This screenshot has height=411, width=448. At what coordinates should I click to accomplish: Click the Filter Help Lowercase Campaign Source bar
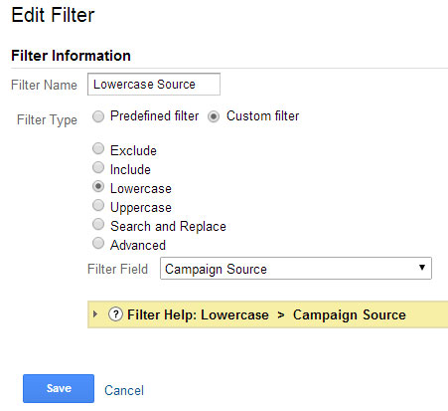(x=267, y=314)
